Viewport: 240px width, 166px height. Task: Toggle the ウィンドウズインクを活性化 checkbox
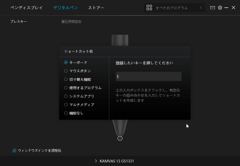click(x=15, y=151)
